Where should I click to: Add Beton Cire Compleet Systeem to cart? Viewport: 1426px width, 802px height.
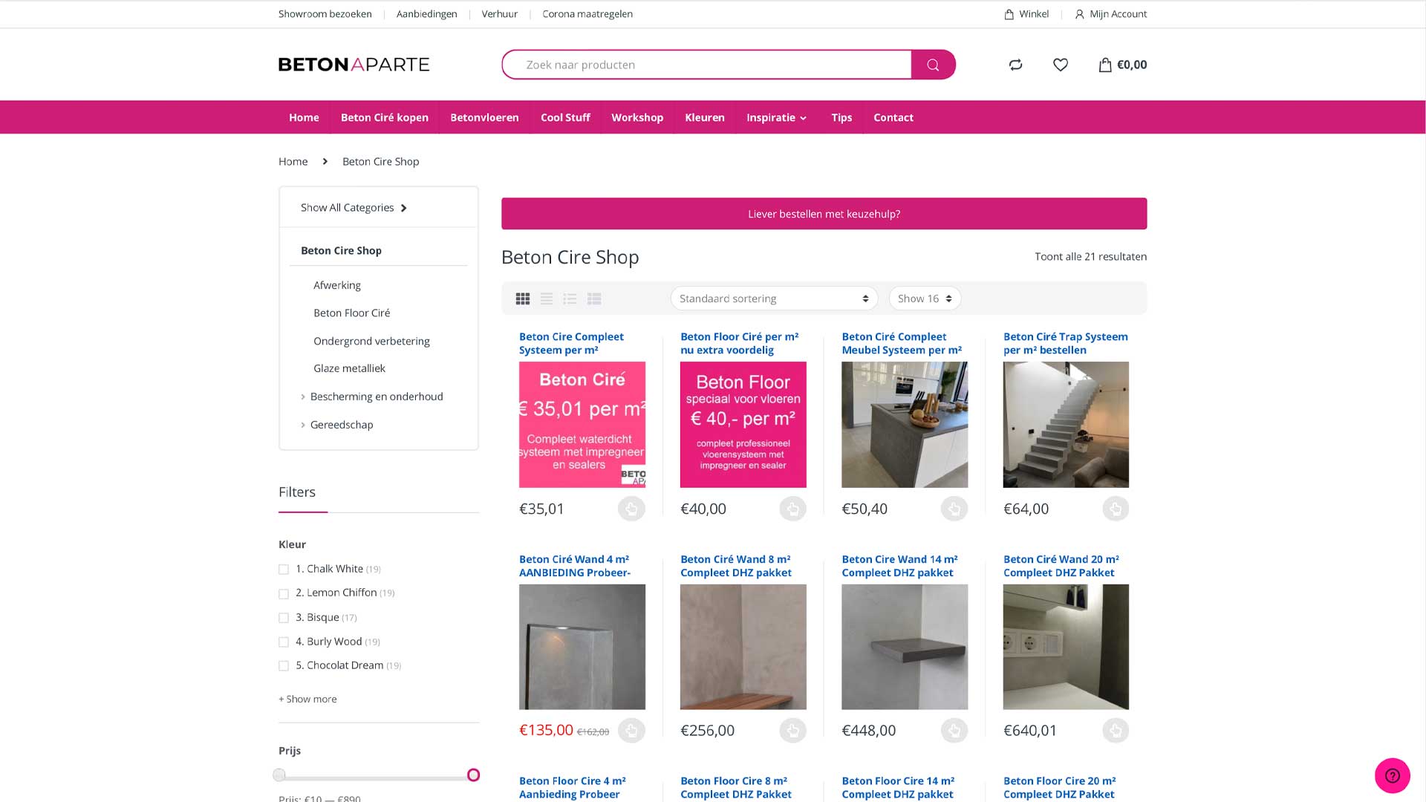pyautogui.click(x=631, y=509)
